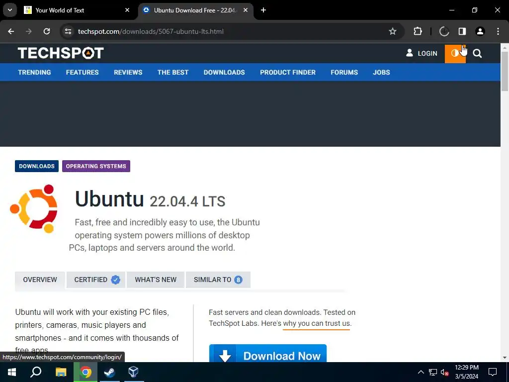Image resolution: width=509 pixels, height=382 pixels.
Task: Follow the 'why you can trust us' link
Action: pos(317,323)
